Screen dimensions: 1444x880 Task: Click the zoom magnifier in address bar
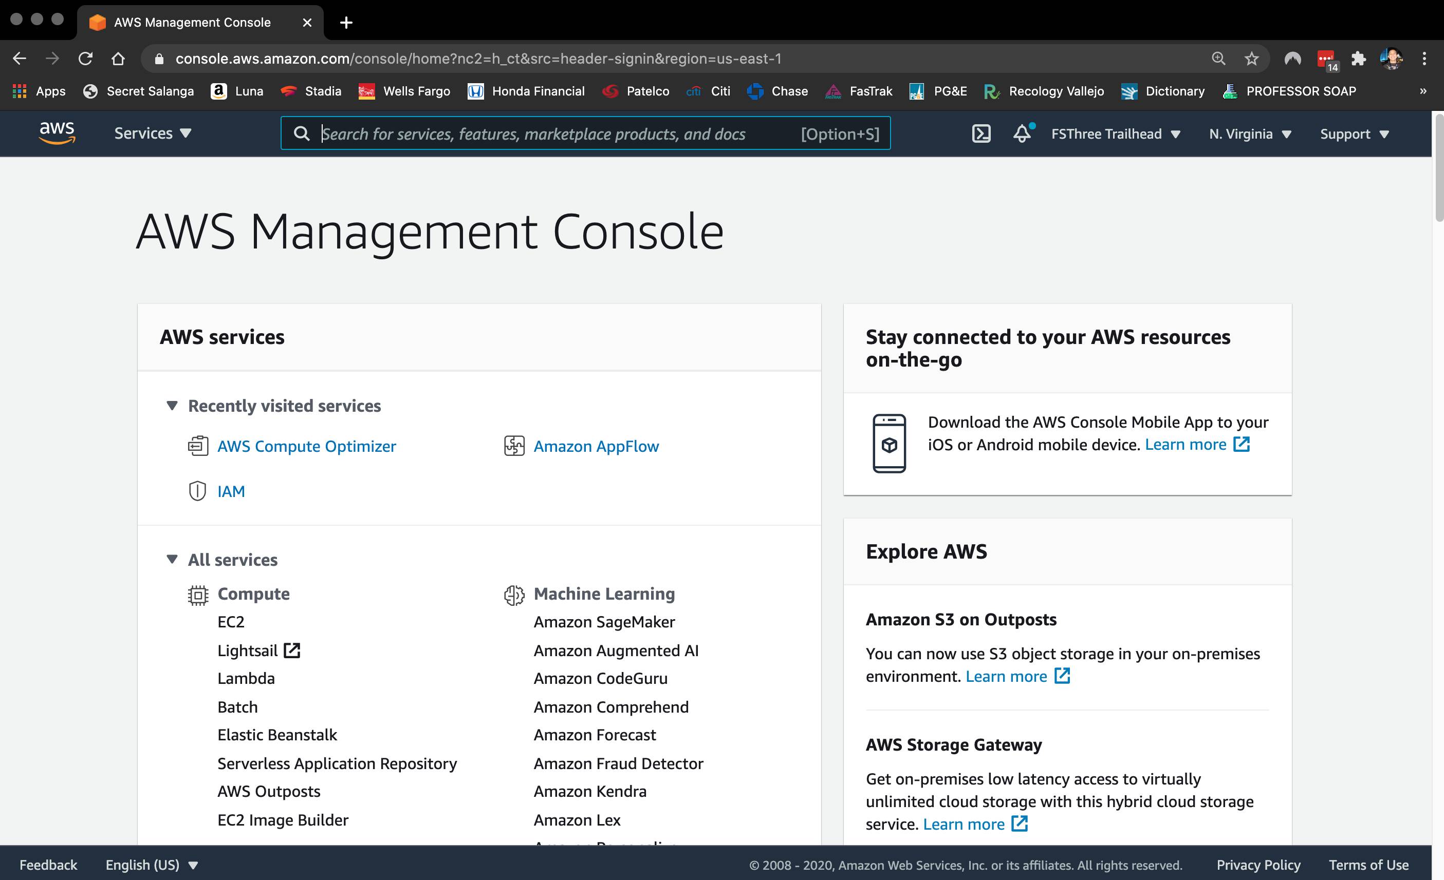pyautogui.click(x=1218, y=59)
